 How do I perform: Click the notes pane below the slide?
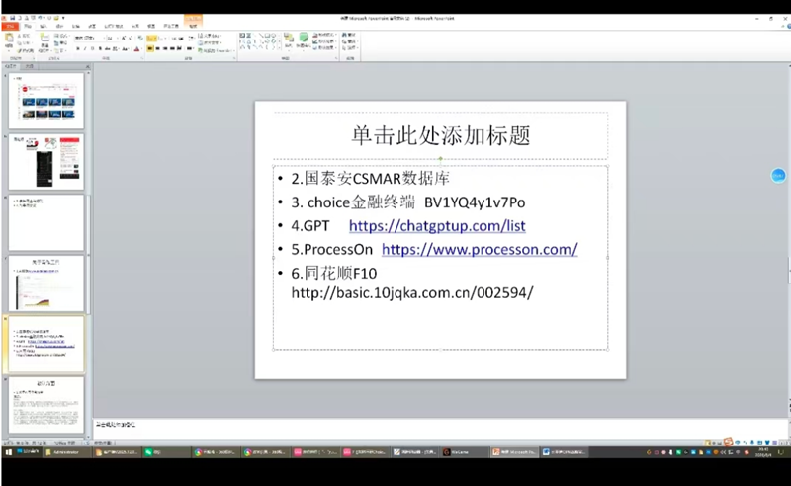(x=439, y=428)
